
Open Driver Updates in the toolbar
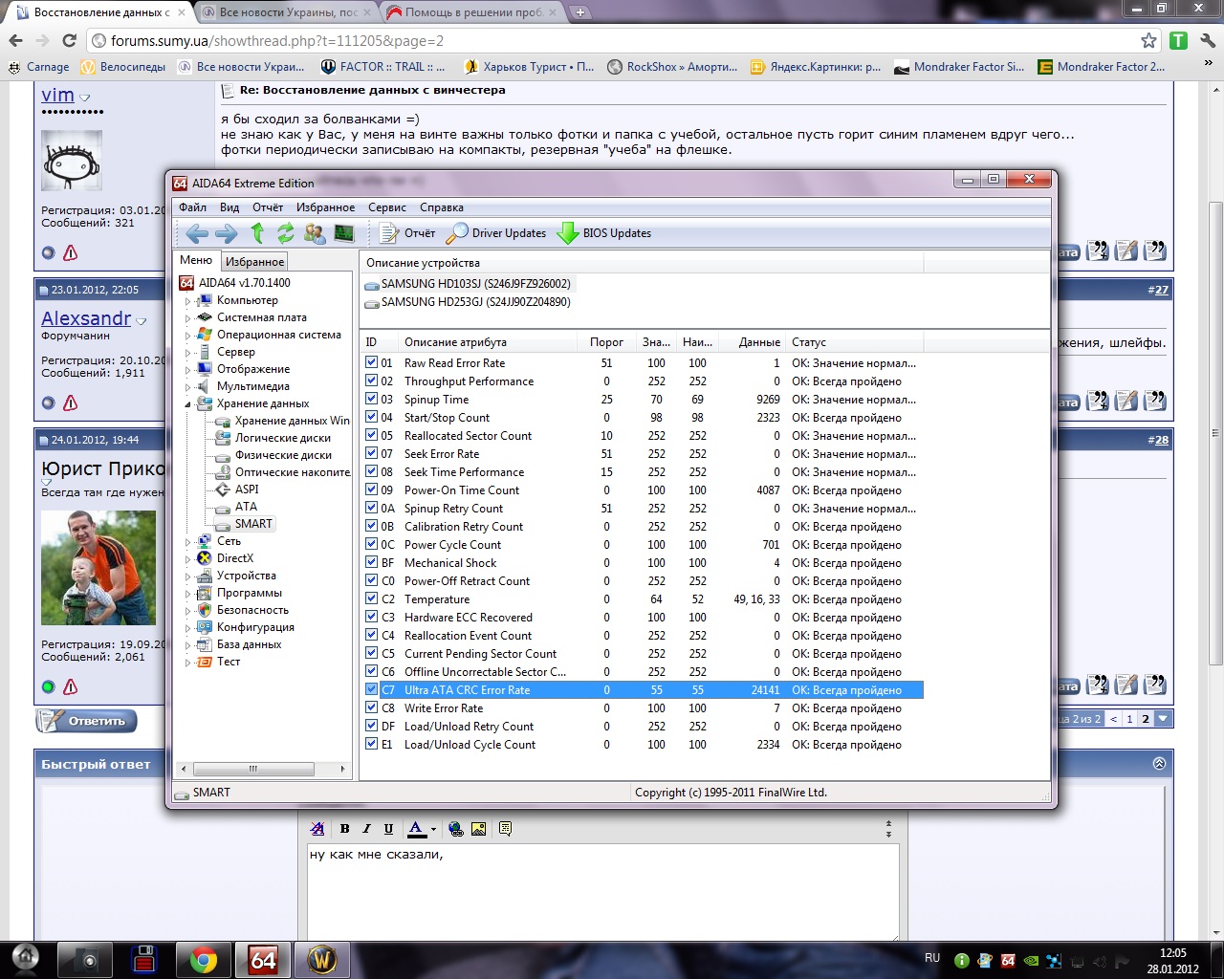pyautogui.click(x=497, y=233)
